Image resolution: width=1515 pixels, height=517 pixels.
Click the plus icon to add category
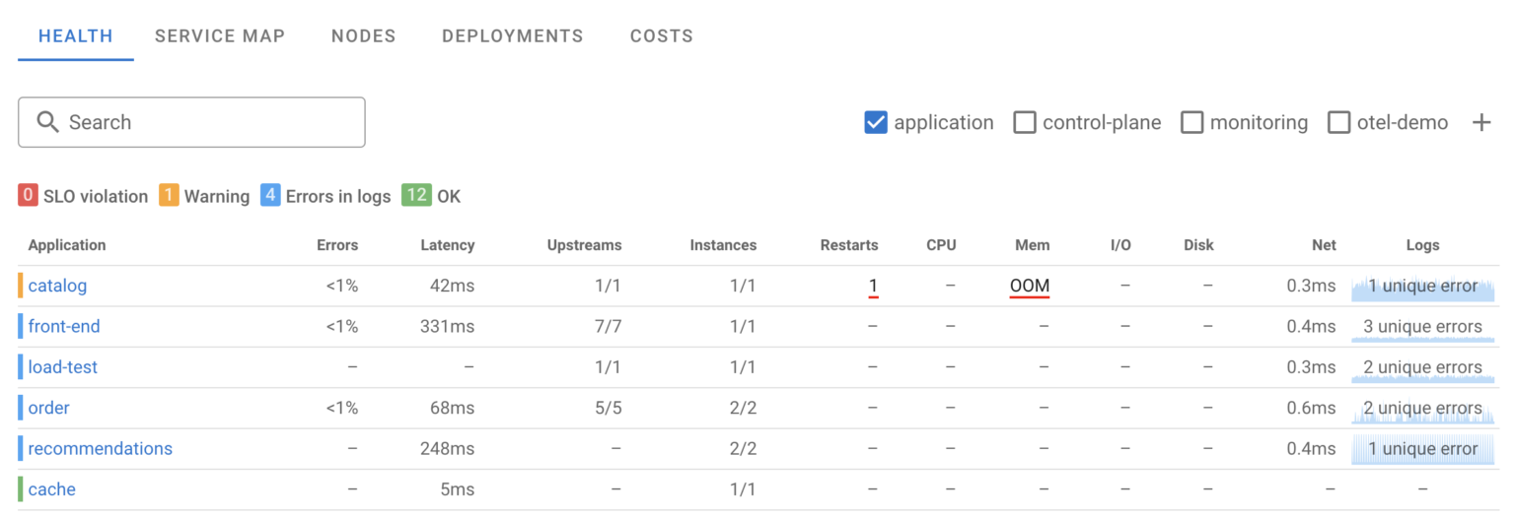pos(1480,123)
